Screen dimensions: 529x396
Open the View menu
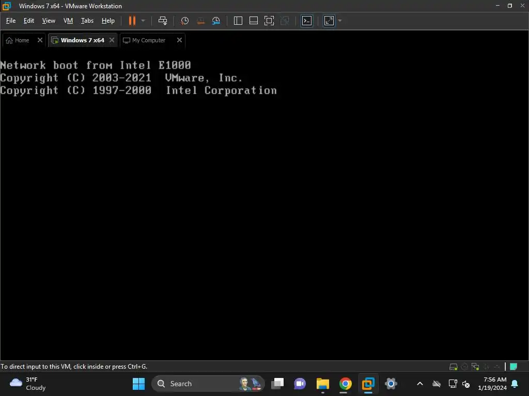tap(49, 21)
